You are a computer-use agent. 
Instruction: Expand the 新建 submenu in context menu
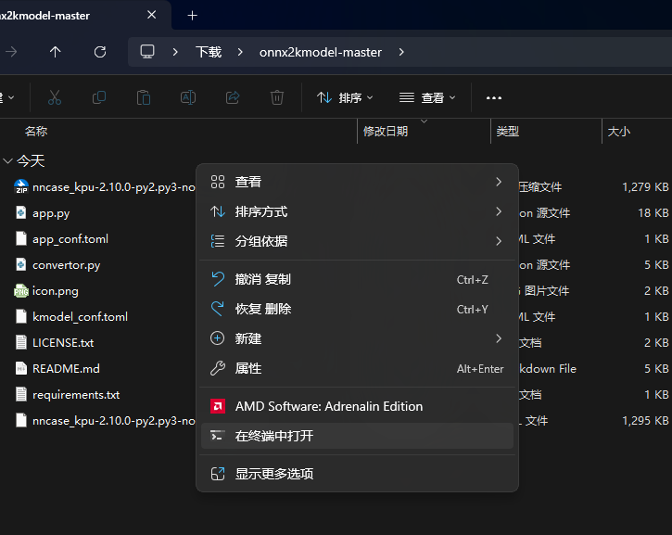357,338
